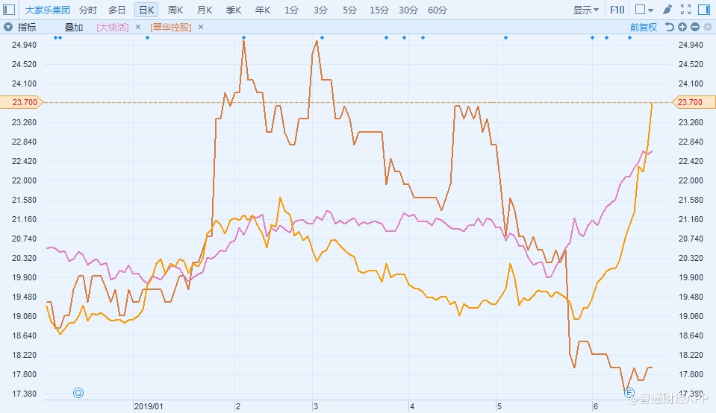Screen dimensions: 716x413
Task: Zoom in with the plus icon
Action: pos(682,27)
